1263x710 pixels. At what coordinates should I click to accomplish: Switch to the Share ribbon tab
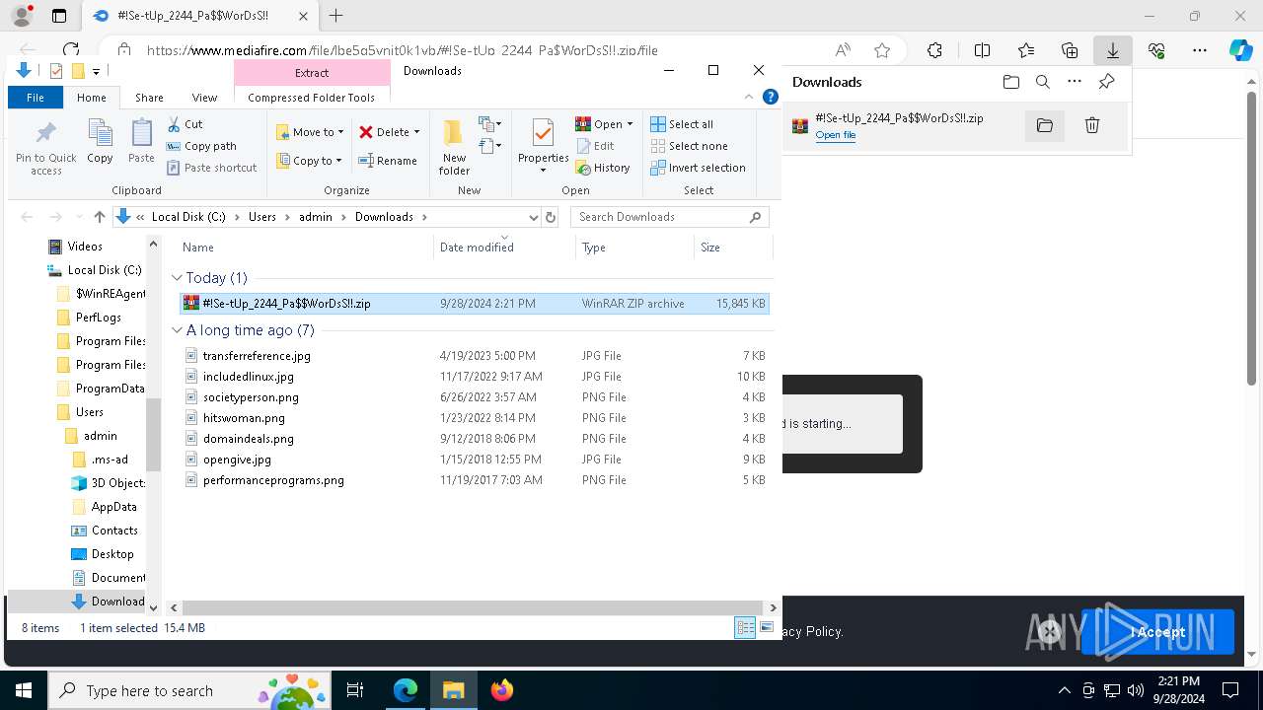coord(149,98)
